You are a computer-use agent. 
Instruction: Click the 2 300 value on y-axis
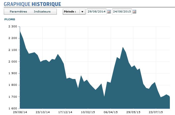click(x=13, y=27)
